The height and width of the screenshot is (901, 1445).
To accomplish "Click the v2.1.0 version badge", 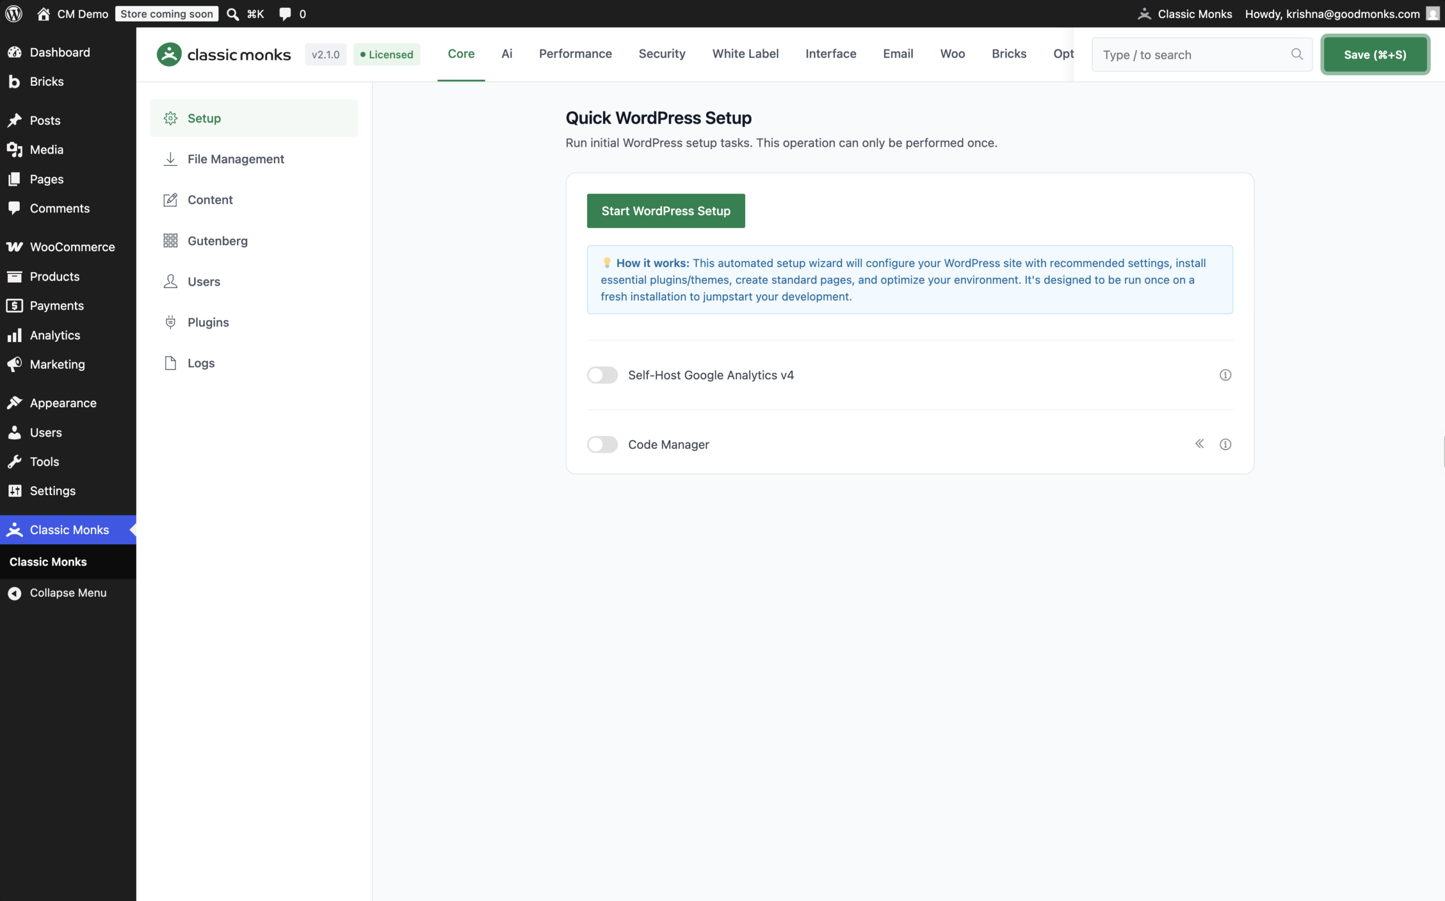I will click(x=325, y=54).
